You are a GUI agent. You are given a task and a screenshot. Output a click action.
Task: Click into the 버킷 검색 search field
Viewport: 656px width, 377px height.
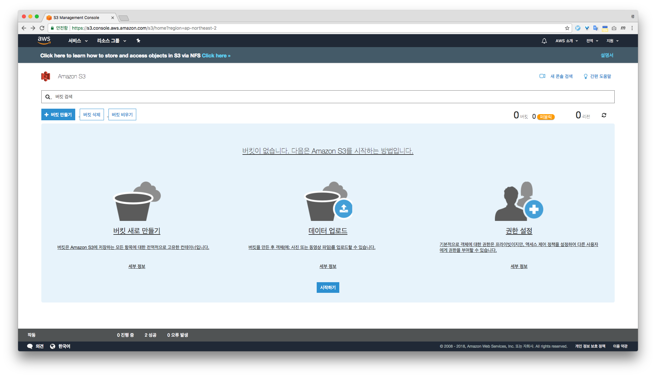pos(328,97)
